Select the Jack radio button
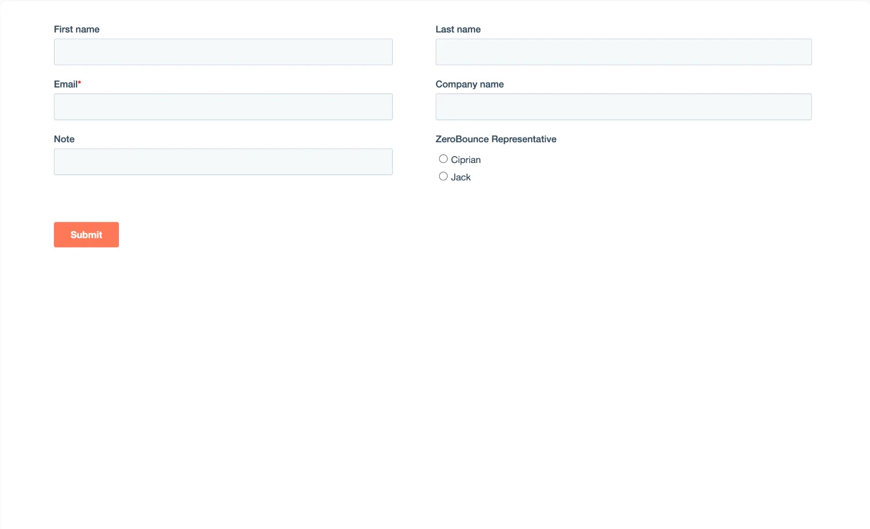The height and width of the screenshot is (529, 870). click(443, 176)
